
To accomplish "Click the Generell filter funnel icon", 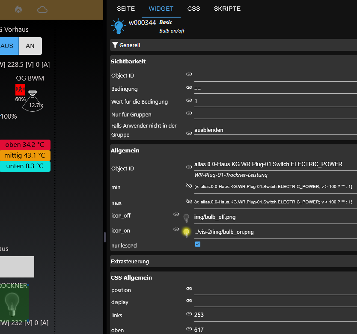I will pyautogui.click(x=115, y=45).
